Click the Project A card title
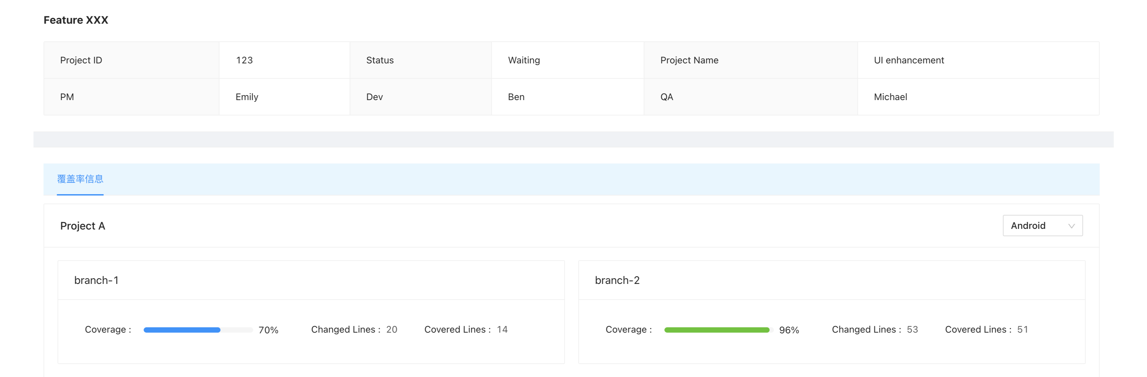1147x377 pixels. [83, 226]
